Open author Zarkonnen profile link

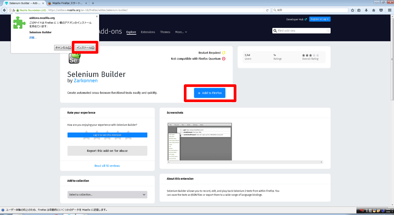click(x=86, y=81)
